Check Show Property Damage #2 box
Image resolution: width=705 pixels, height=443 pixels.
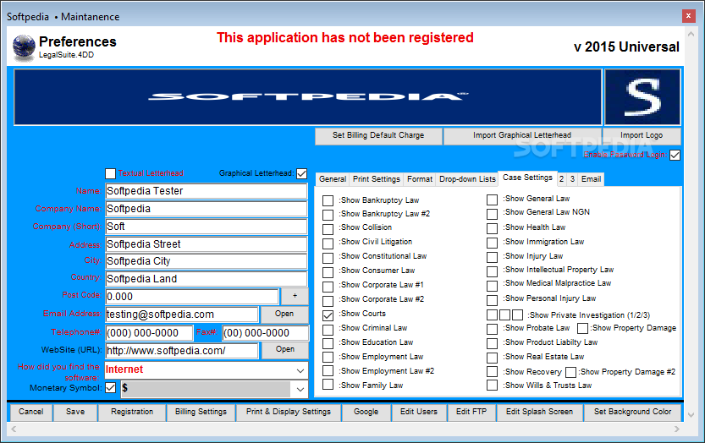click(x=570, y=372)
